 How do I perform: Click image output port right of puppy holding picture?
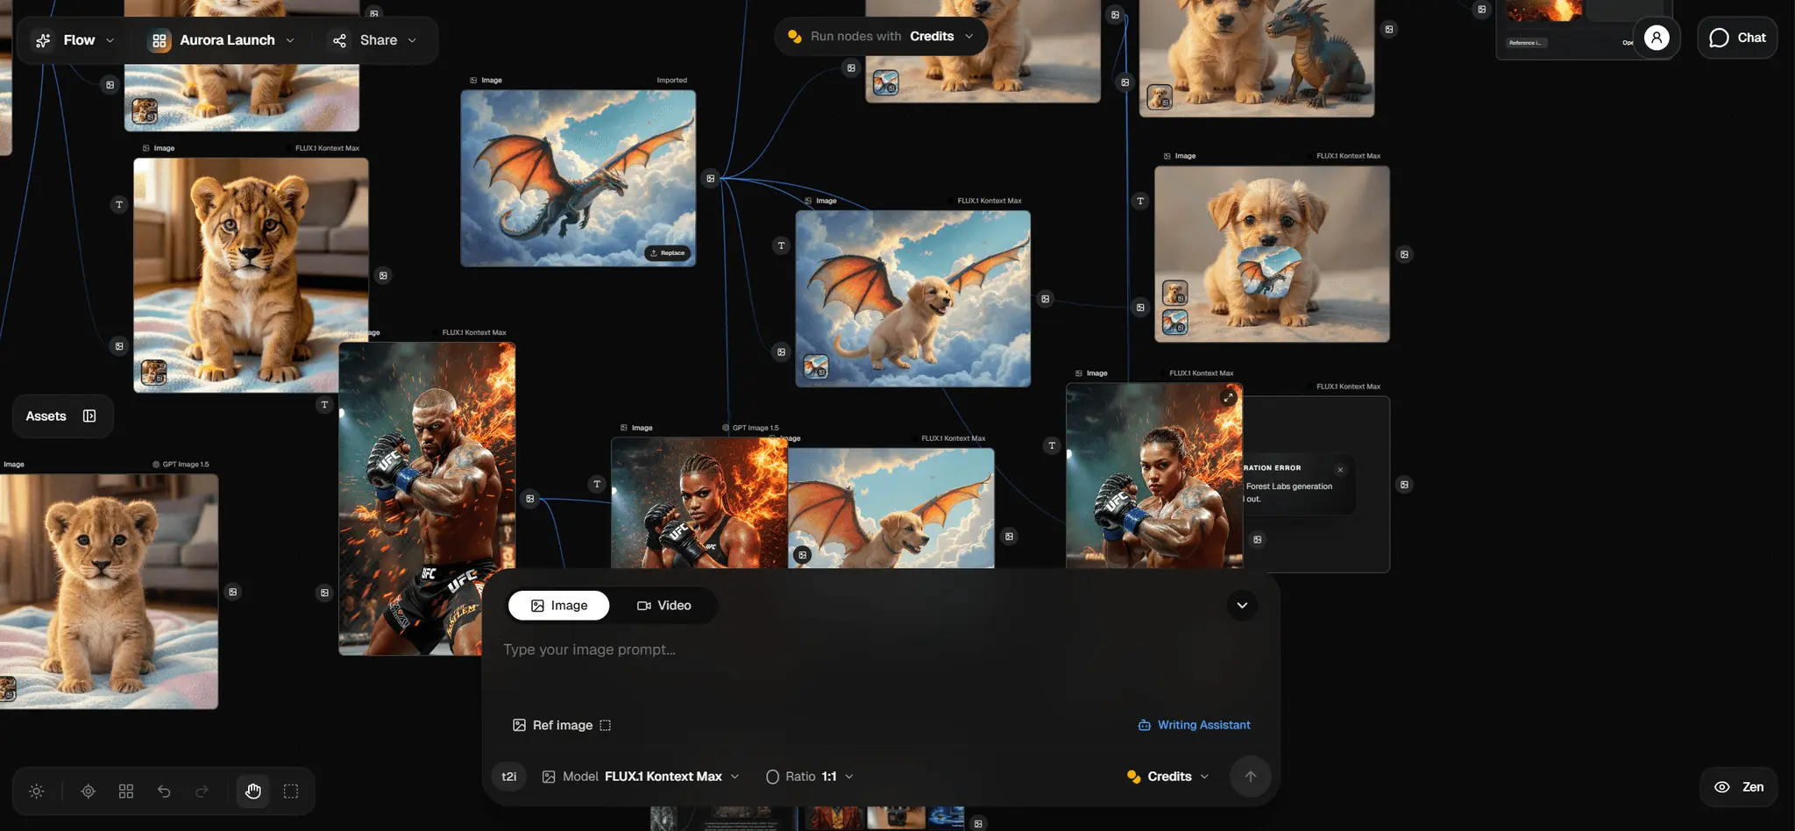coord(1404,254)
